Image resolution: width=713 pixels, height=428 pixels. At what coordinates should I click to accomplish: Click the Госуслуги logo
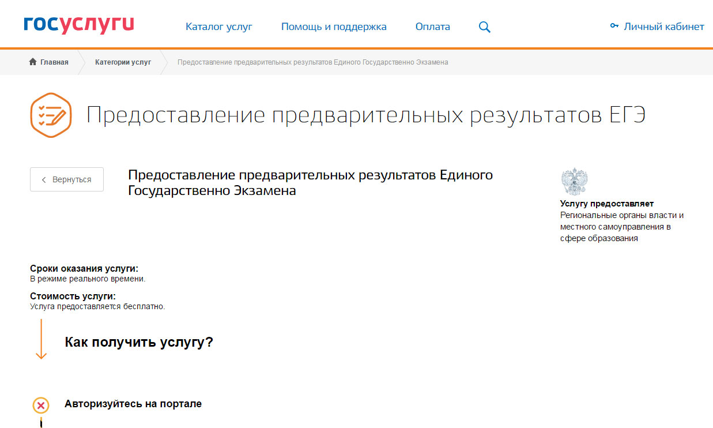pyautogui.click(x=79, y=25)
